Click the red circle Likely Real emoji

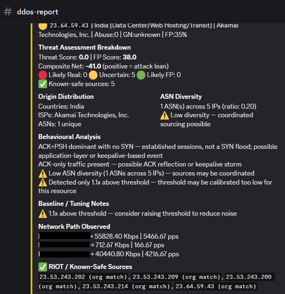[43, 75]
